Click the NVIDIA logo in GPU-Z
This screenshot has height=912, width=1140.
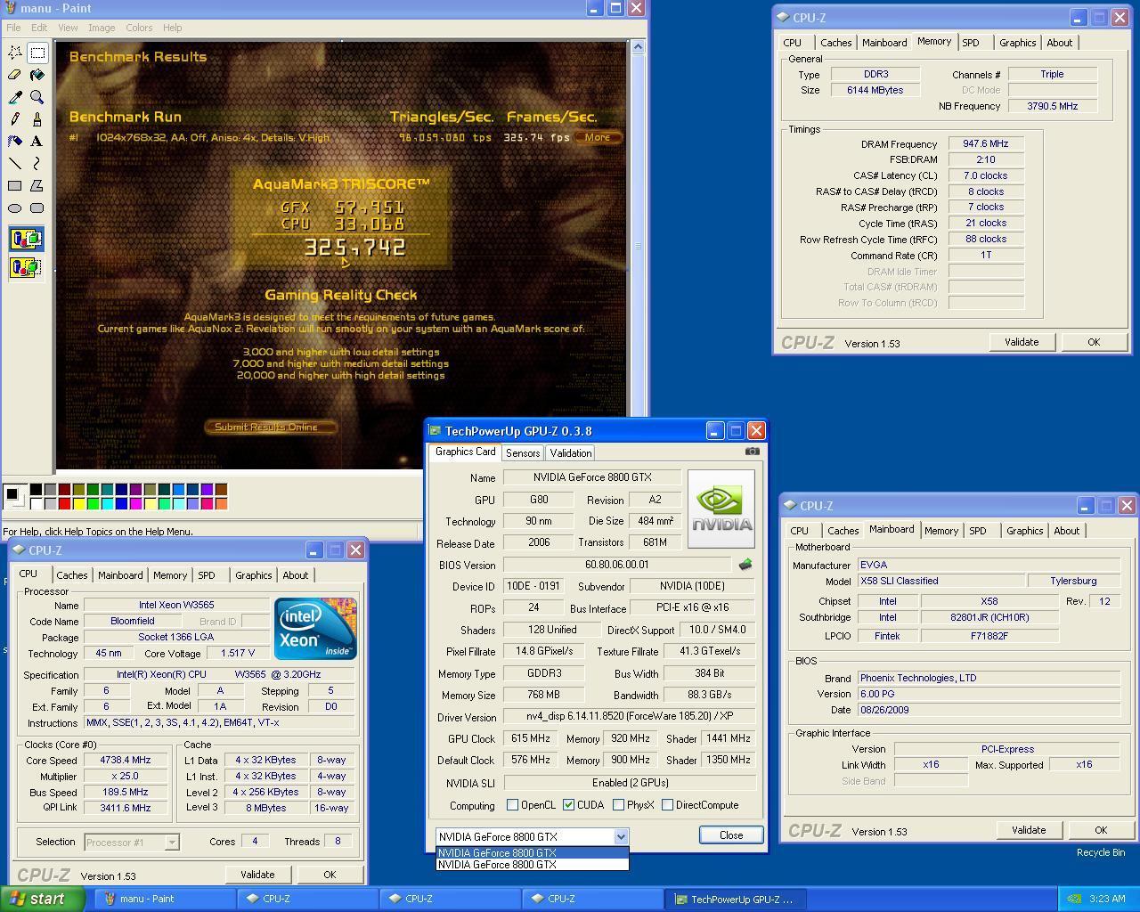point(721,509)
